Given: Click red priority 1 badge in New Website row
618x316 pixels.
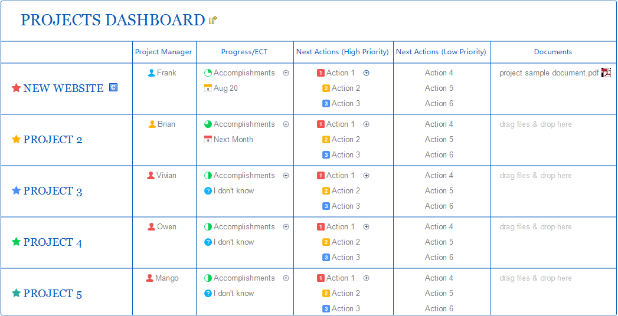Looking at the screenshot, I should (321, 73).
